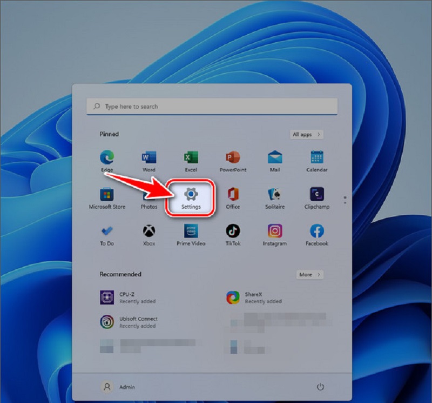
Task: Go to next pinned apps page dots
Action: tap(345, 200)
